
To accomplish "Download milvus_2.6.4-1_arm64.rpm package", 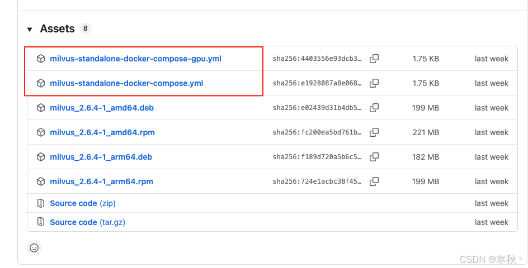I will [x=101, y=181].
